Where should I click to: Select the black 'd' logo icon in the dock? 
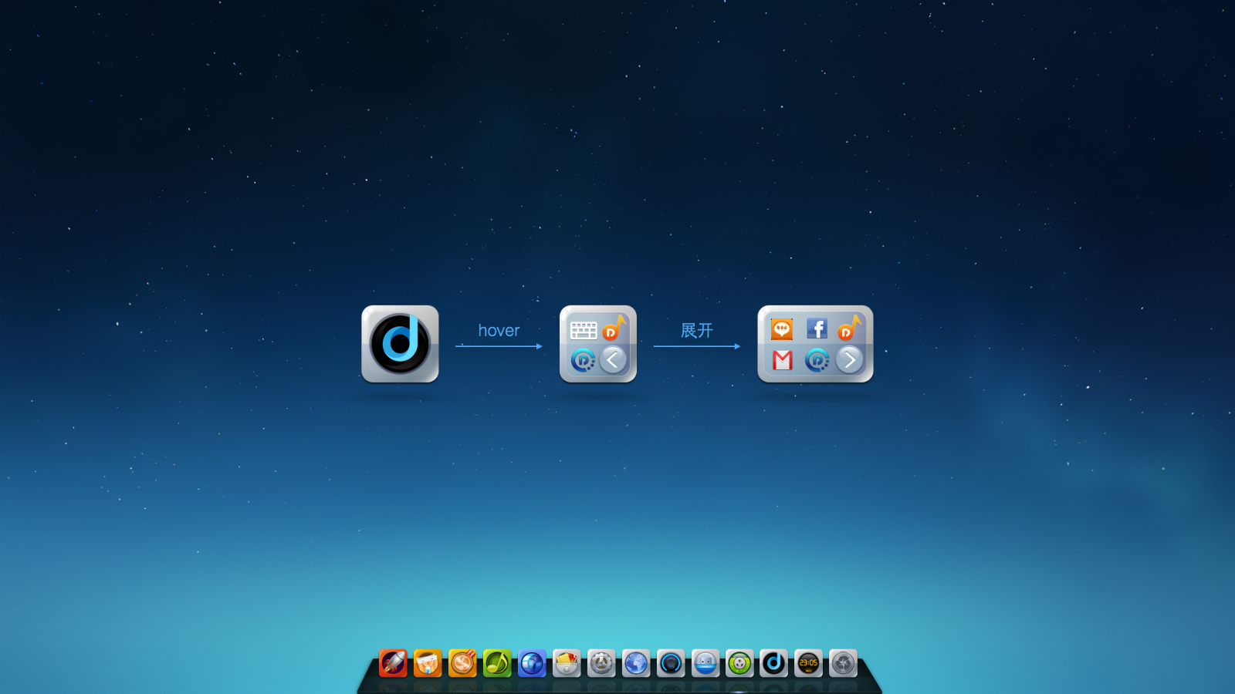[773, 663]
